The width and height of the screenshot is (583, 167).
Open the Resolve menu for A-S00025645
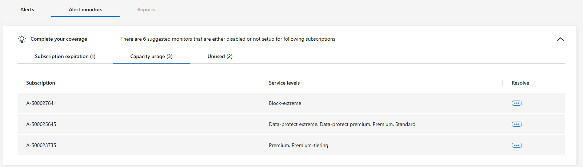516,124
